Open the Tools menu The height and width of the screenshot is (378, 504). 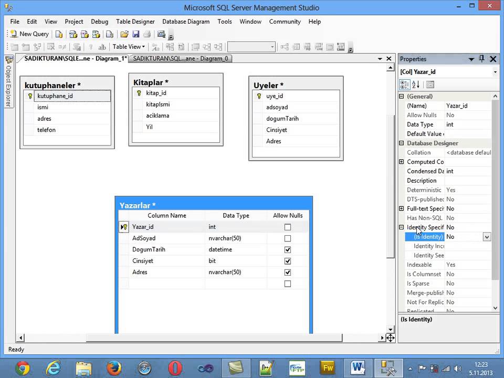pos(224,22)
